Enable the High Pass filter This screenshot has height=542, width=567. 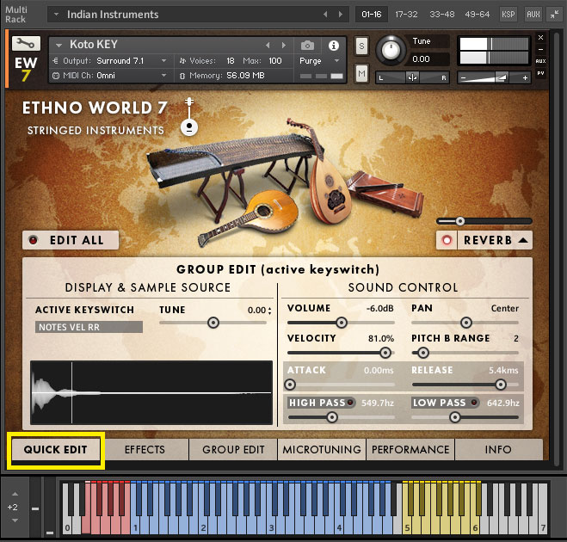coord(350,403)
